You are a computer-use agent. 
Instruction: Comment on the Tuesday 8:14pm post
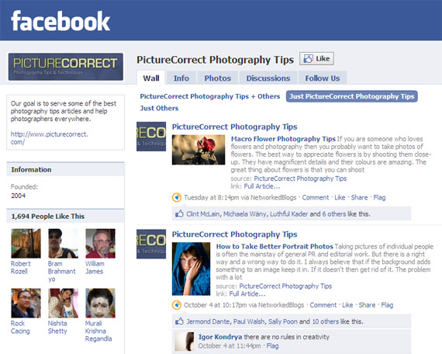click(316, 197)
